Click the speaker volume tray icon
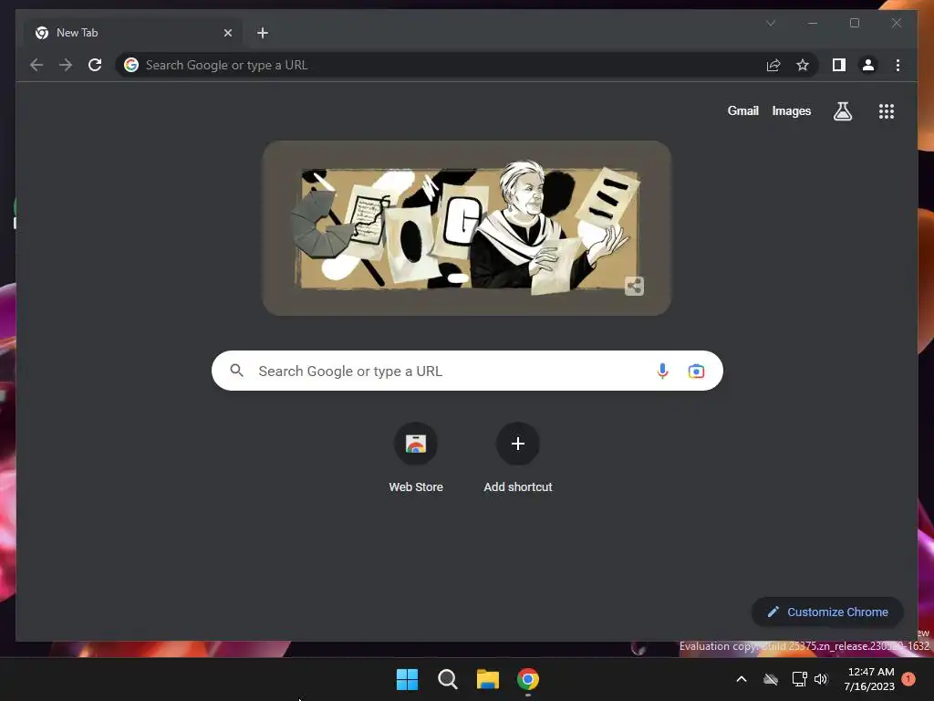The width and height of the screenshot is (934, 701). click(821, 679)
